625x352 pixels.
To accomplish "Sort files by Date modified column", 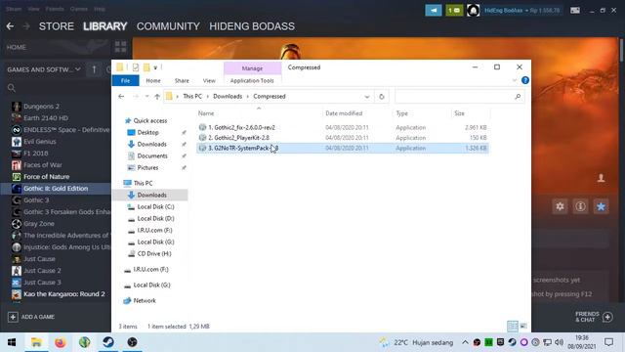I will tap(344, 113).
